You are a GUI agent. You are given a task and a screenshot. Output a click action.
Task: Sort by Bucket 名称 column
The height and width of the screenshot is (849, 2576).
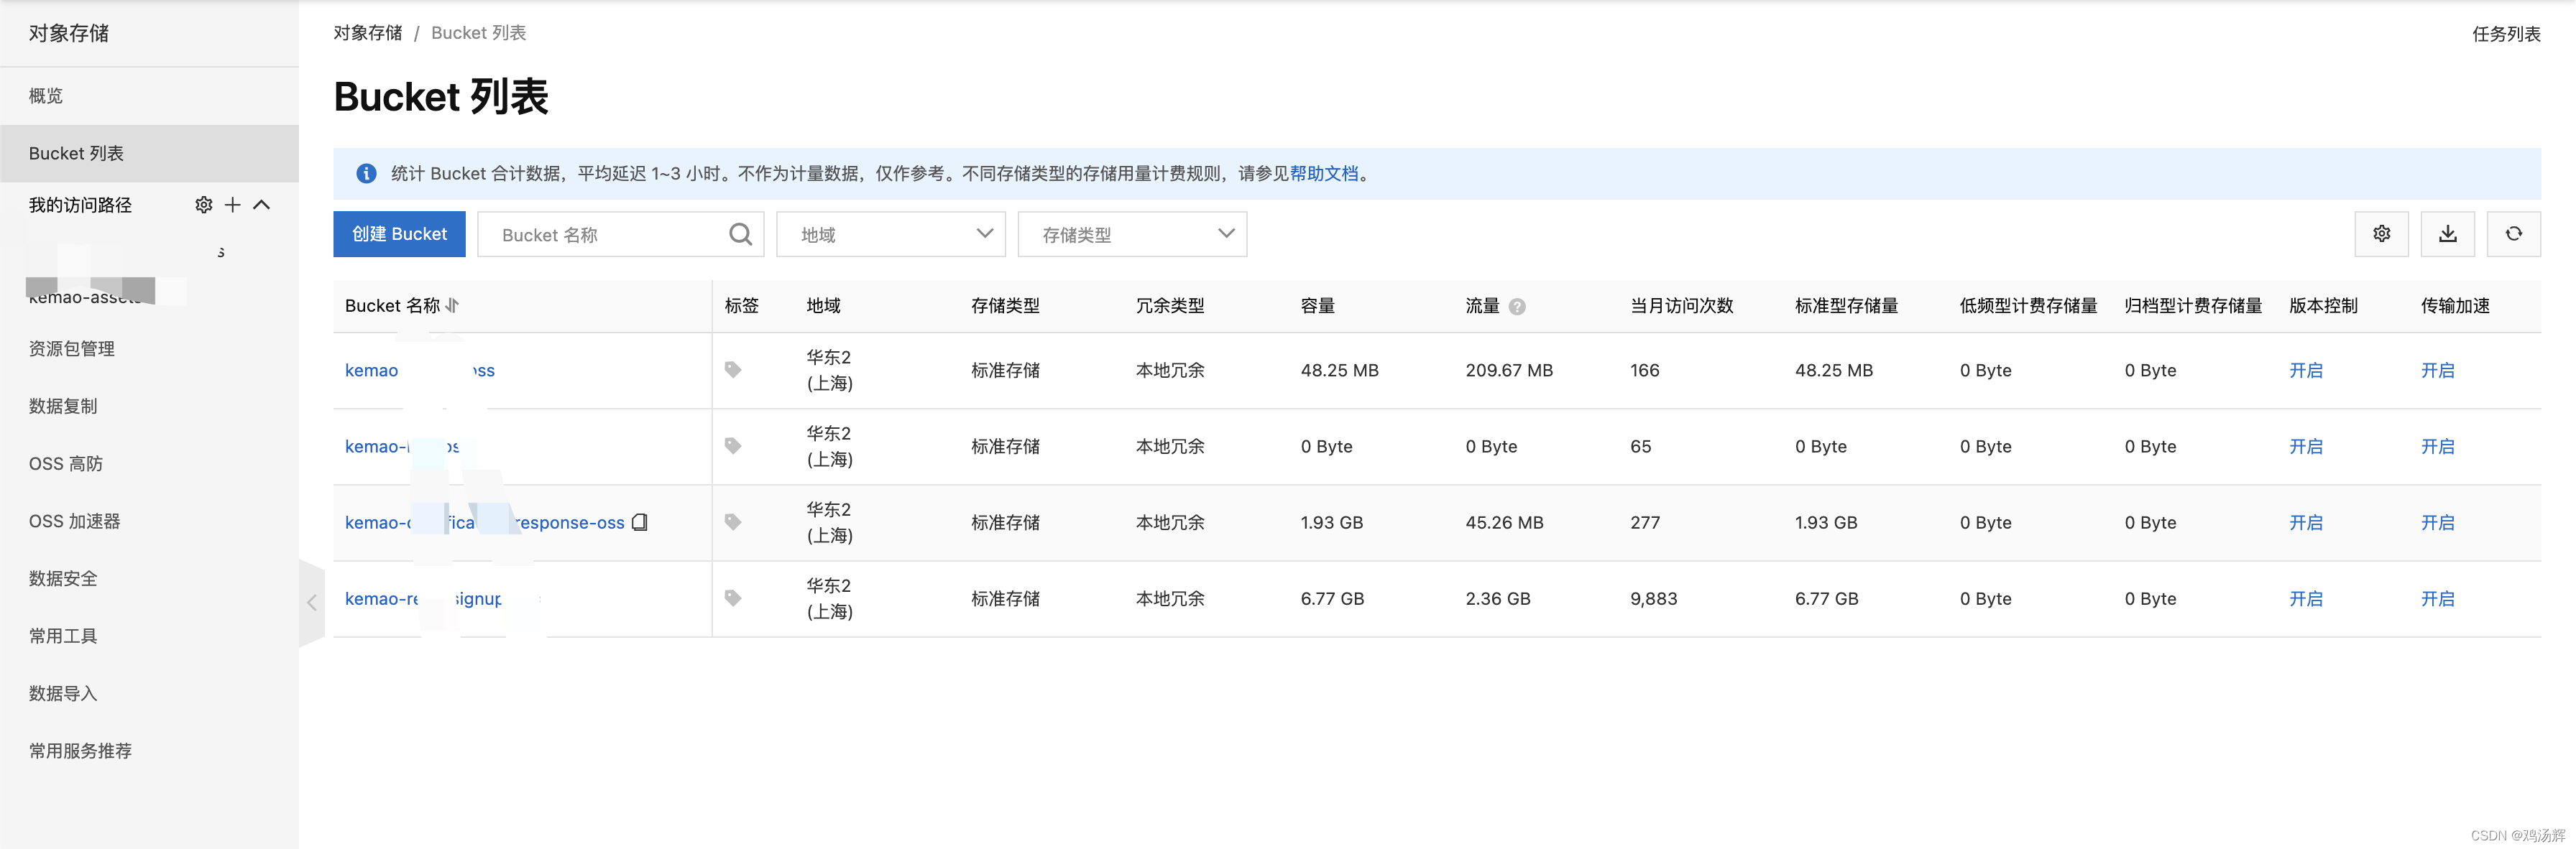[x=453, y=306]
